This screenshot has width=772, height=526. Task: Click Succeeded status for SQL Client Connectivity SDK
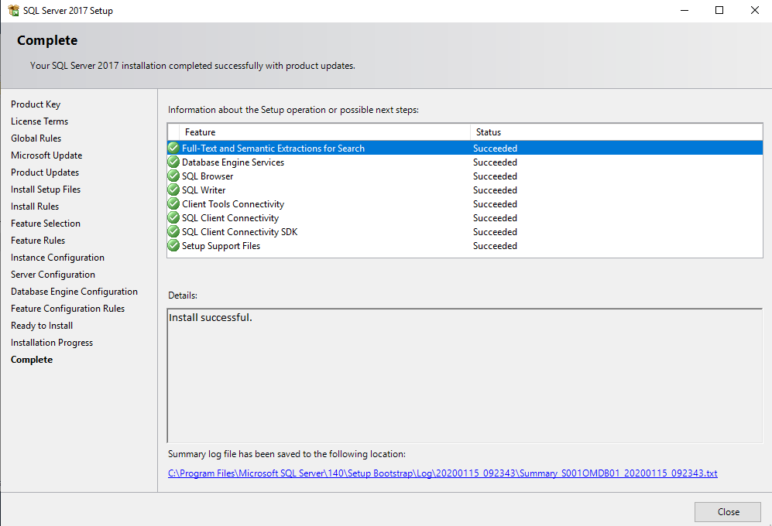point(495,232)
